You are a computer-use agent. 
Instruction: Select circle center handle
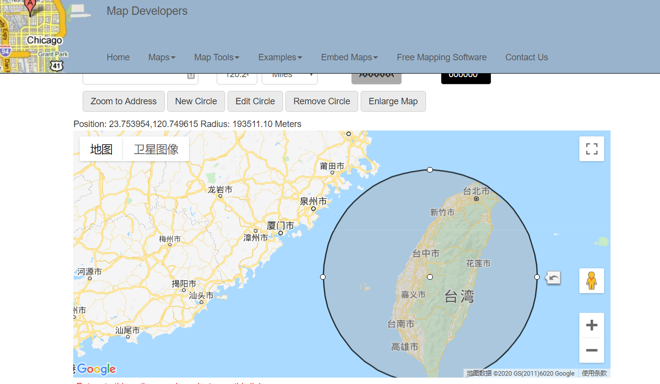coord(430,277)
